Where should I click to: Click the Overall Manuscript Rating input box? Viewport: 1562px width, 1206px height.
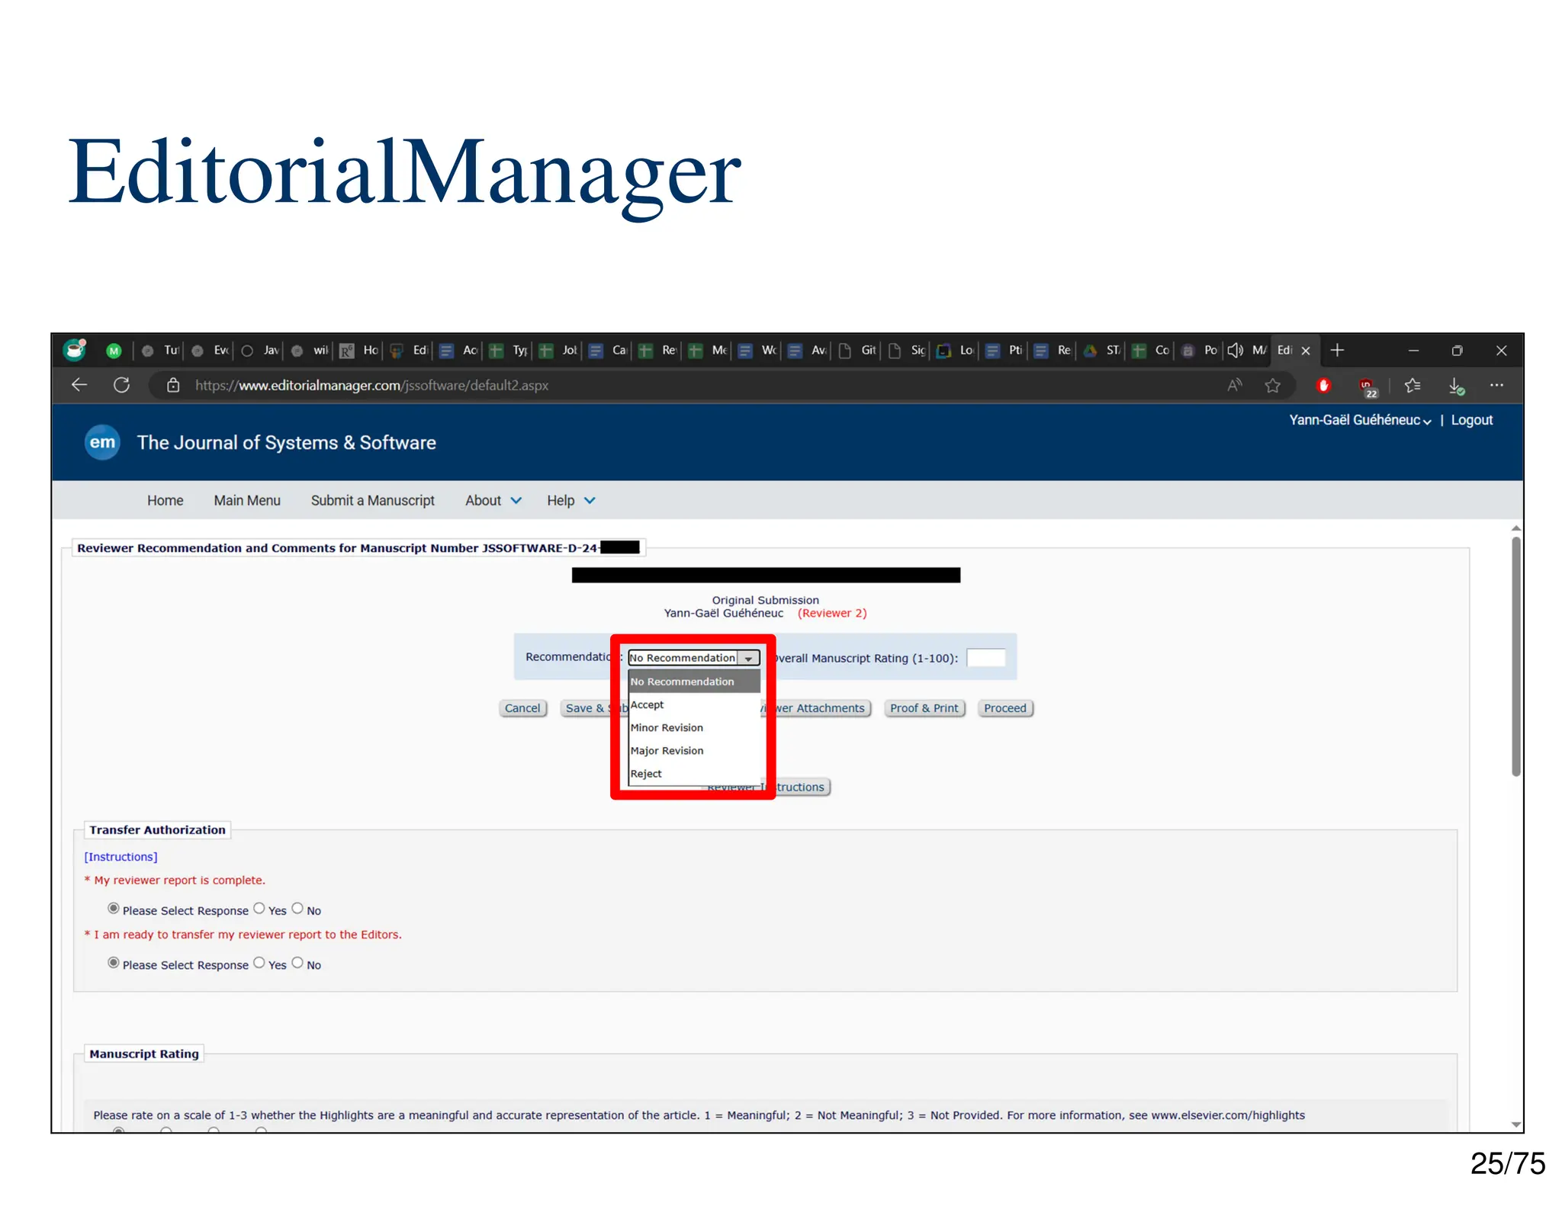pyautogui.click(x=985, y=658)
